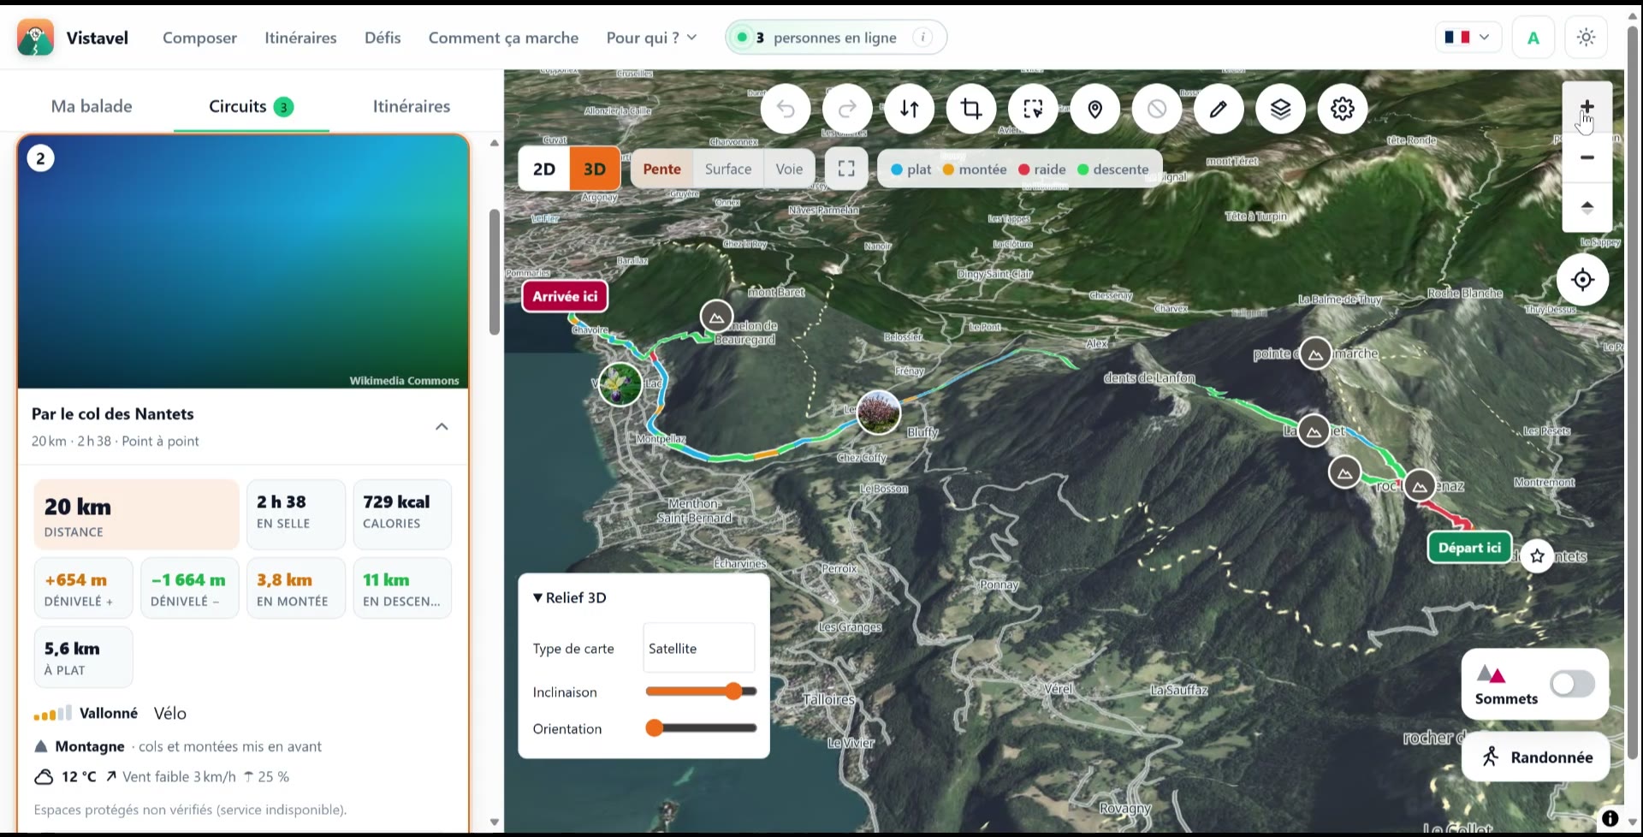Open the map layers icon
This screenshot has height=837, width=1643.
1281,109
